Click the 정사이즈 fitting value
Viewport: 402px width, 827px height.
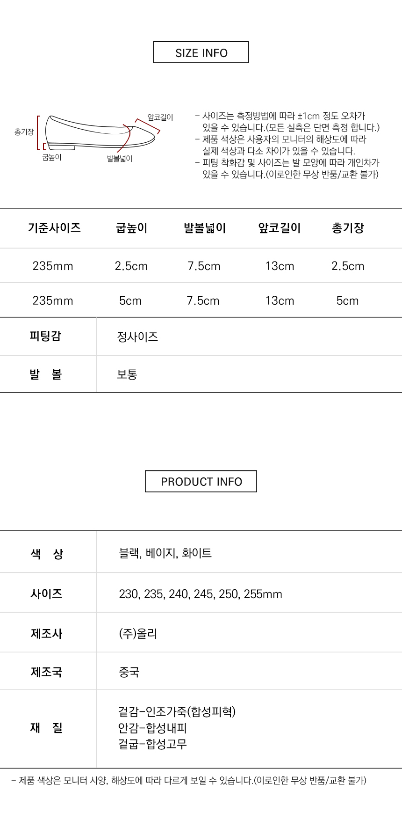pos(137,337)
